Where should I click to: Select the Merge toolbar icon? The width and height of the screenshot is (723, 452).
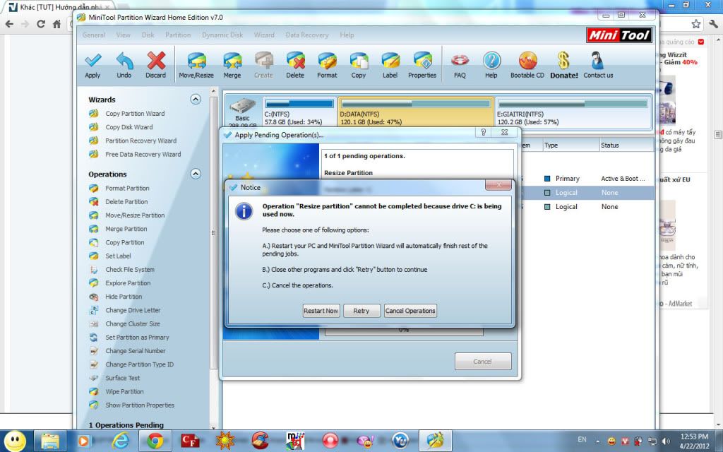tap(232, 61)
